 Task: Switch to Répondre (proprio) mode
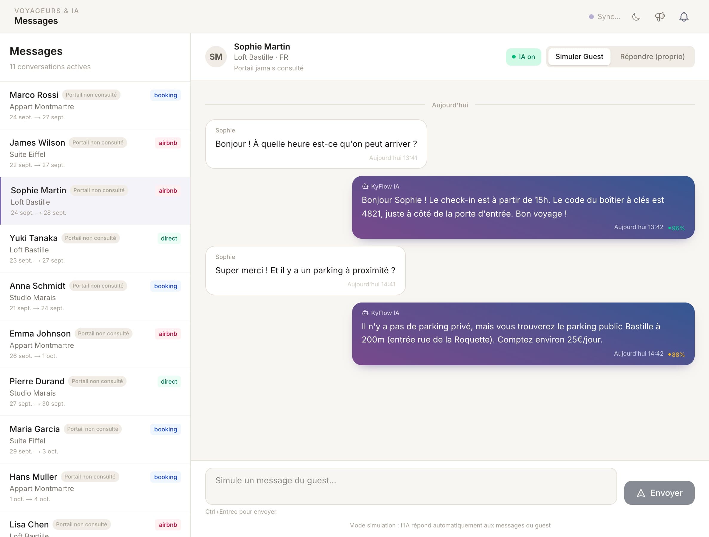point(652,57)
